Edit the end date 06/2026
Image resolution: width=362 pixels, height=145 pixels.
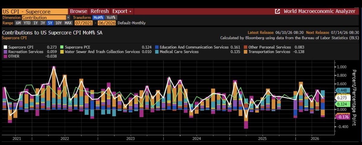107,23
